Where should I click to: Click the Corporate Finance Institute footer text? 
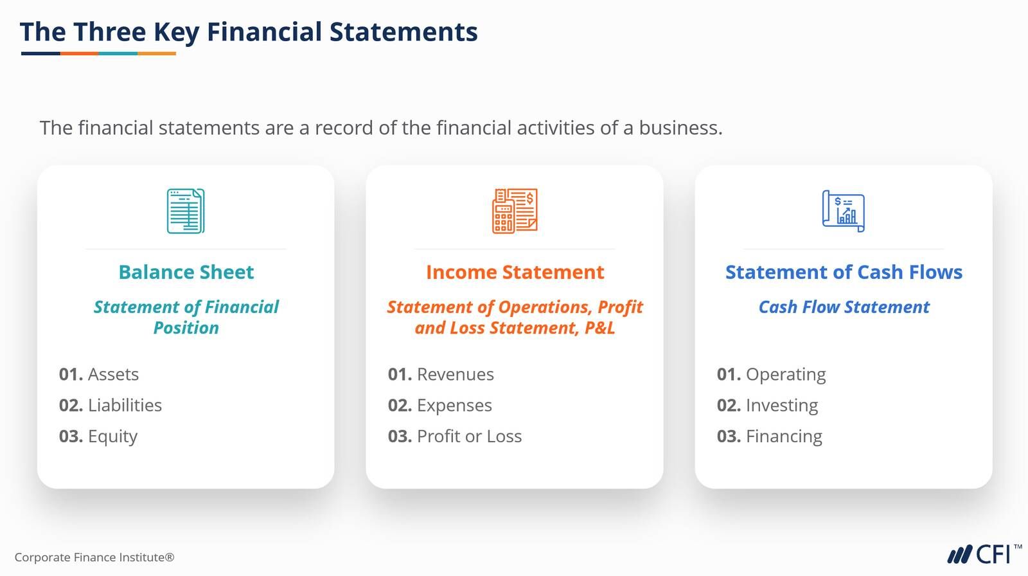point(94,557)
